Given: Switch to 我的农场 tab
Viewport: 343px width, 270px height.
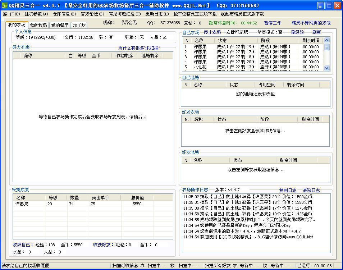Looking at the screenshot, I should pos(17,25).
